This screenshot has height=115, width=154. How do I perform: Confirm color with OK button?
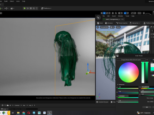click(x=147, y=107)
